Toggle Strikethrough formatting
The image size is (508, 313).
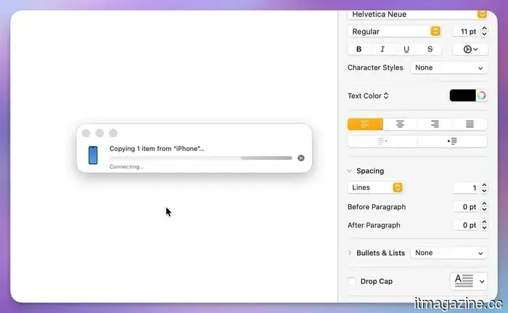click(430, 49)
